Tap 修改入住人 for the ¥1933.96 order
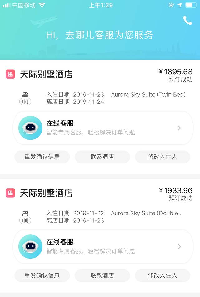This screenshot has width=200, height=297. pos(162,275)
